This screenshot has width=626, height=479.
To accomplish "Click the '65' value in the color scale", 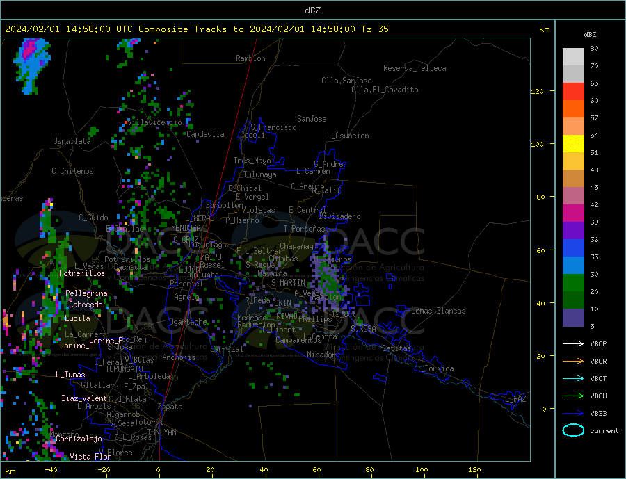I will pos(594,83).
